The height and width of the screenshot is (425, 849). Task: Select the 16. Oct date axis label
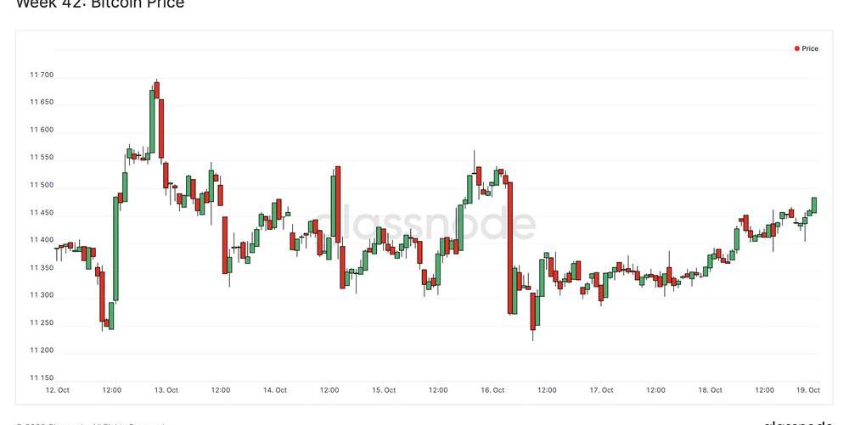492,390
